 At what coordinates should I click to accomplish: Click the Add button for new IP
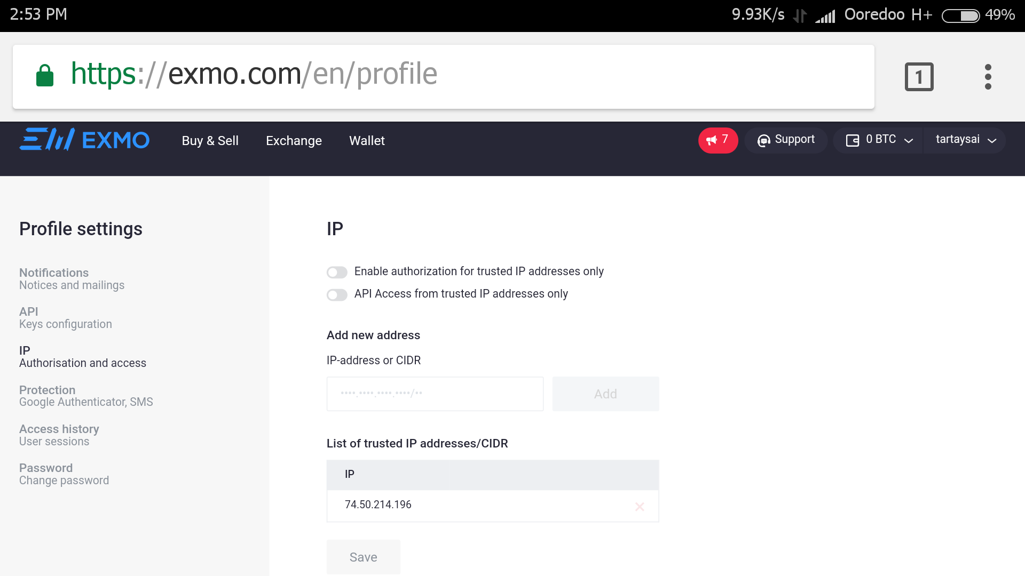pyautogui.click(x=605, y=393)
